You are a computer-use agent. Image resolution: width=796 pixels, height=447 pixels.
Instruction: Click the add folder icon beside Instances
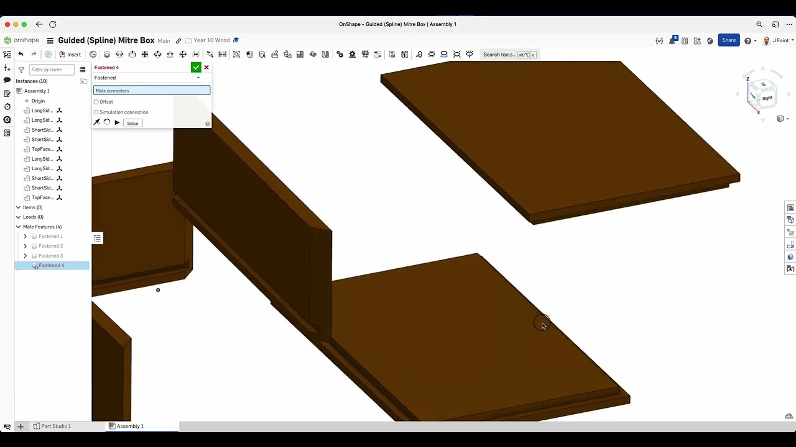(x=83, y=81)
